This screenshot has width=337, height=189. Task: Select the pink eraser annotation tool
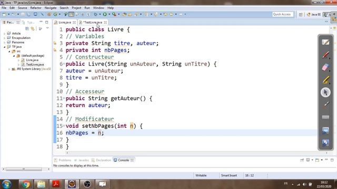[325, 67]
